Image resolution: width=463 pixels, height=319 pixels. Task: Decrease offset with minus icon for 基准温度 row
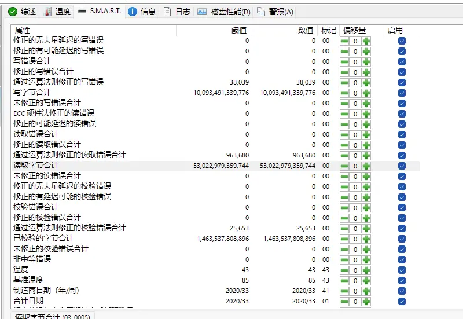click(344, 280)
